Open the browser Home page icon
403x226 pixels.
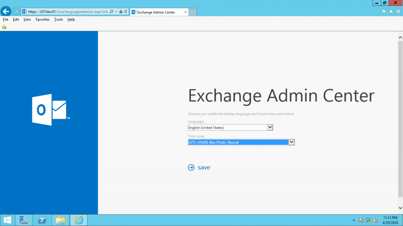point(384,11)
